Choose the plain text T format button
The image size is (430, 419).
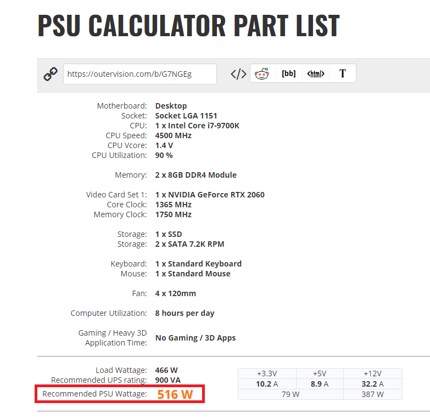tap(343, 73)
